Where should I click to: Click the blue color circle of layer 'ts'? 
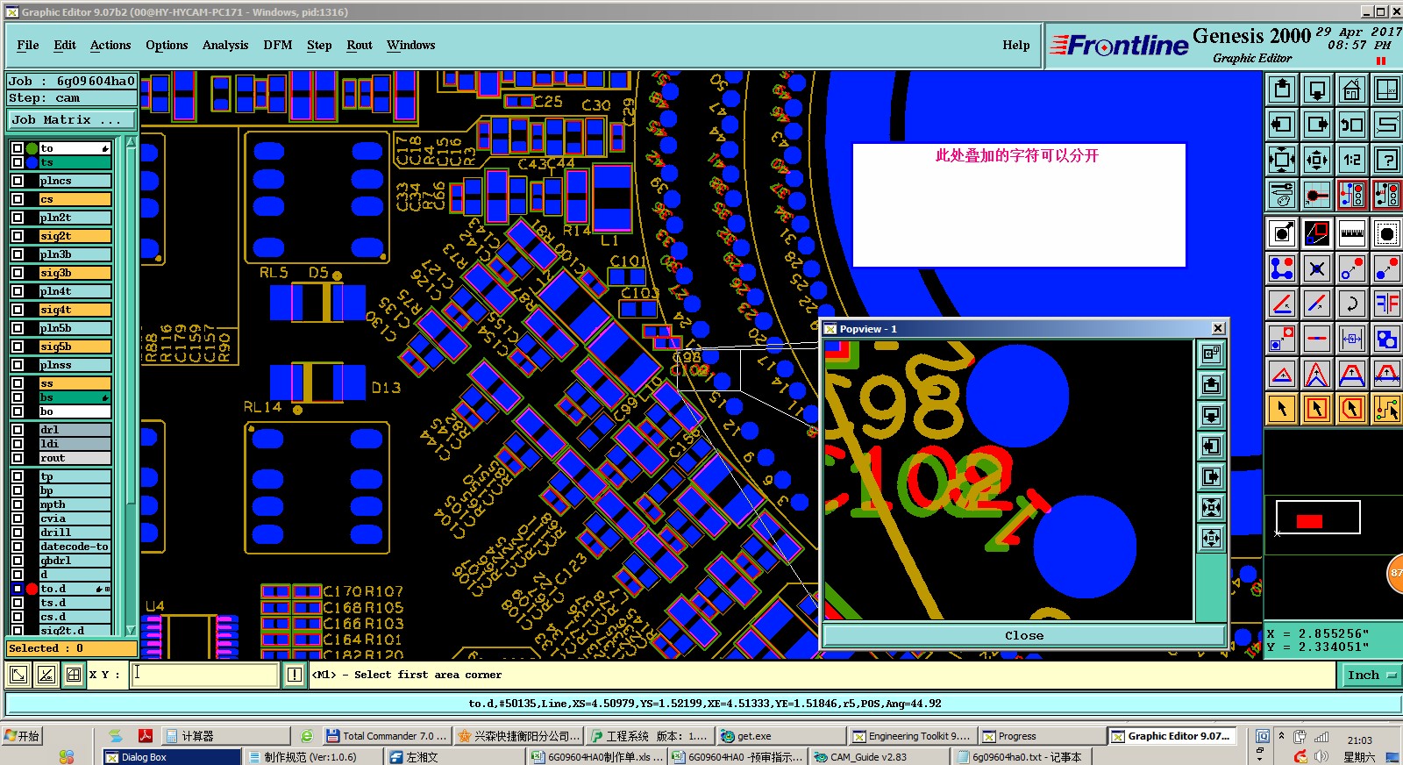(x=32, y=162)
